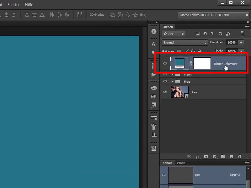The image size is (251, 188).
Task: Create a new layer group
Action: tap(223, 156)
